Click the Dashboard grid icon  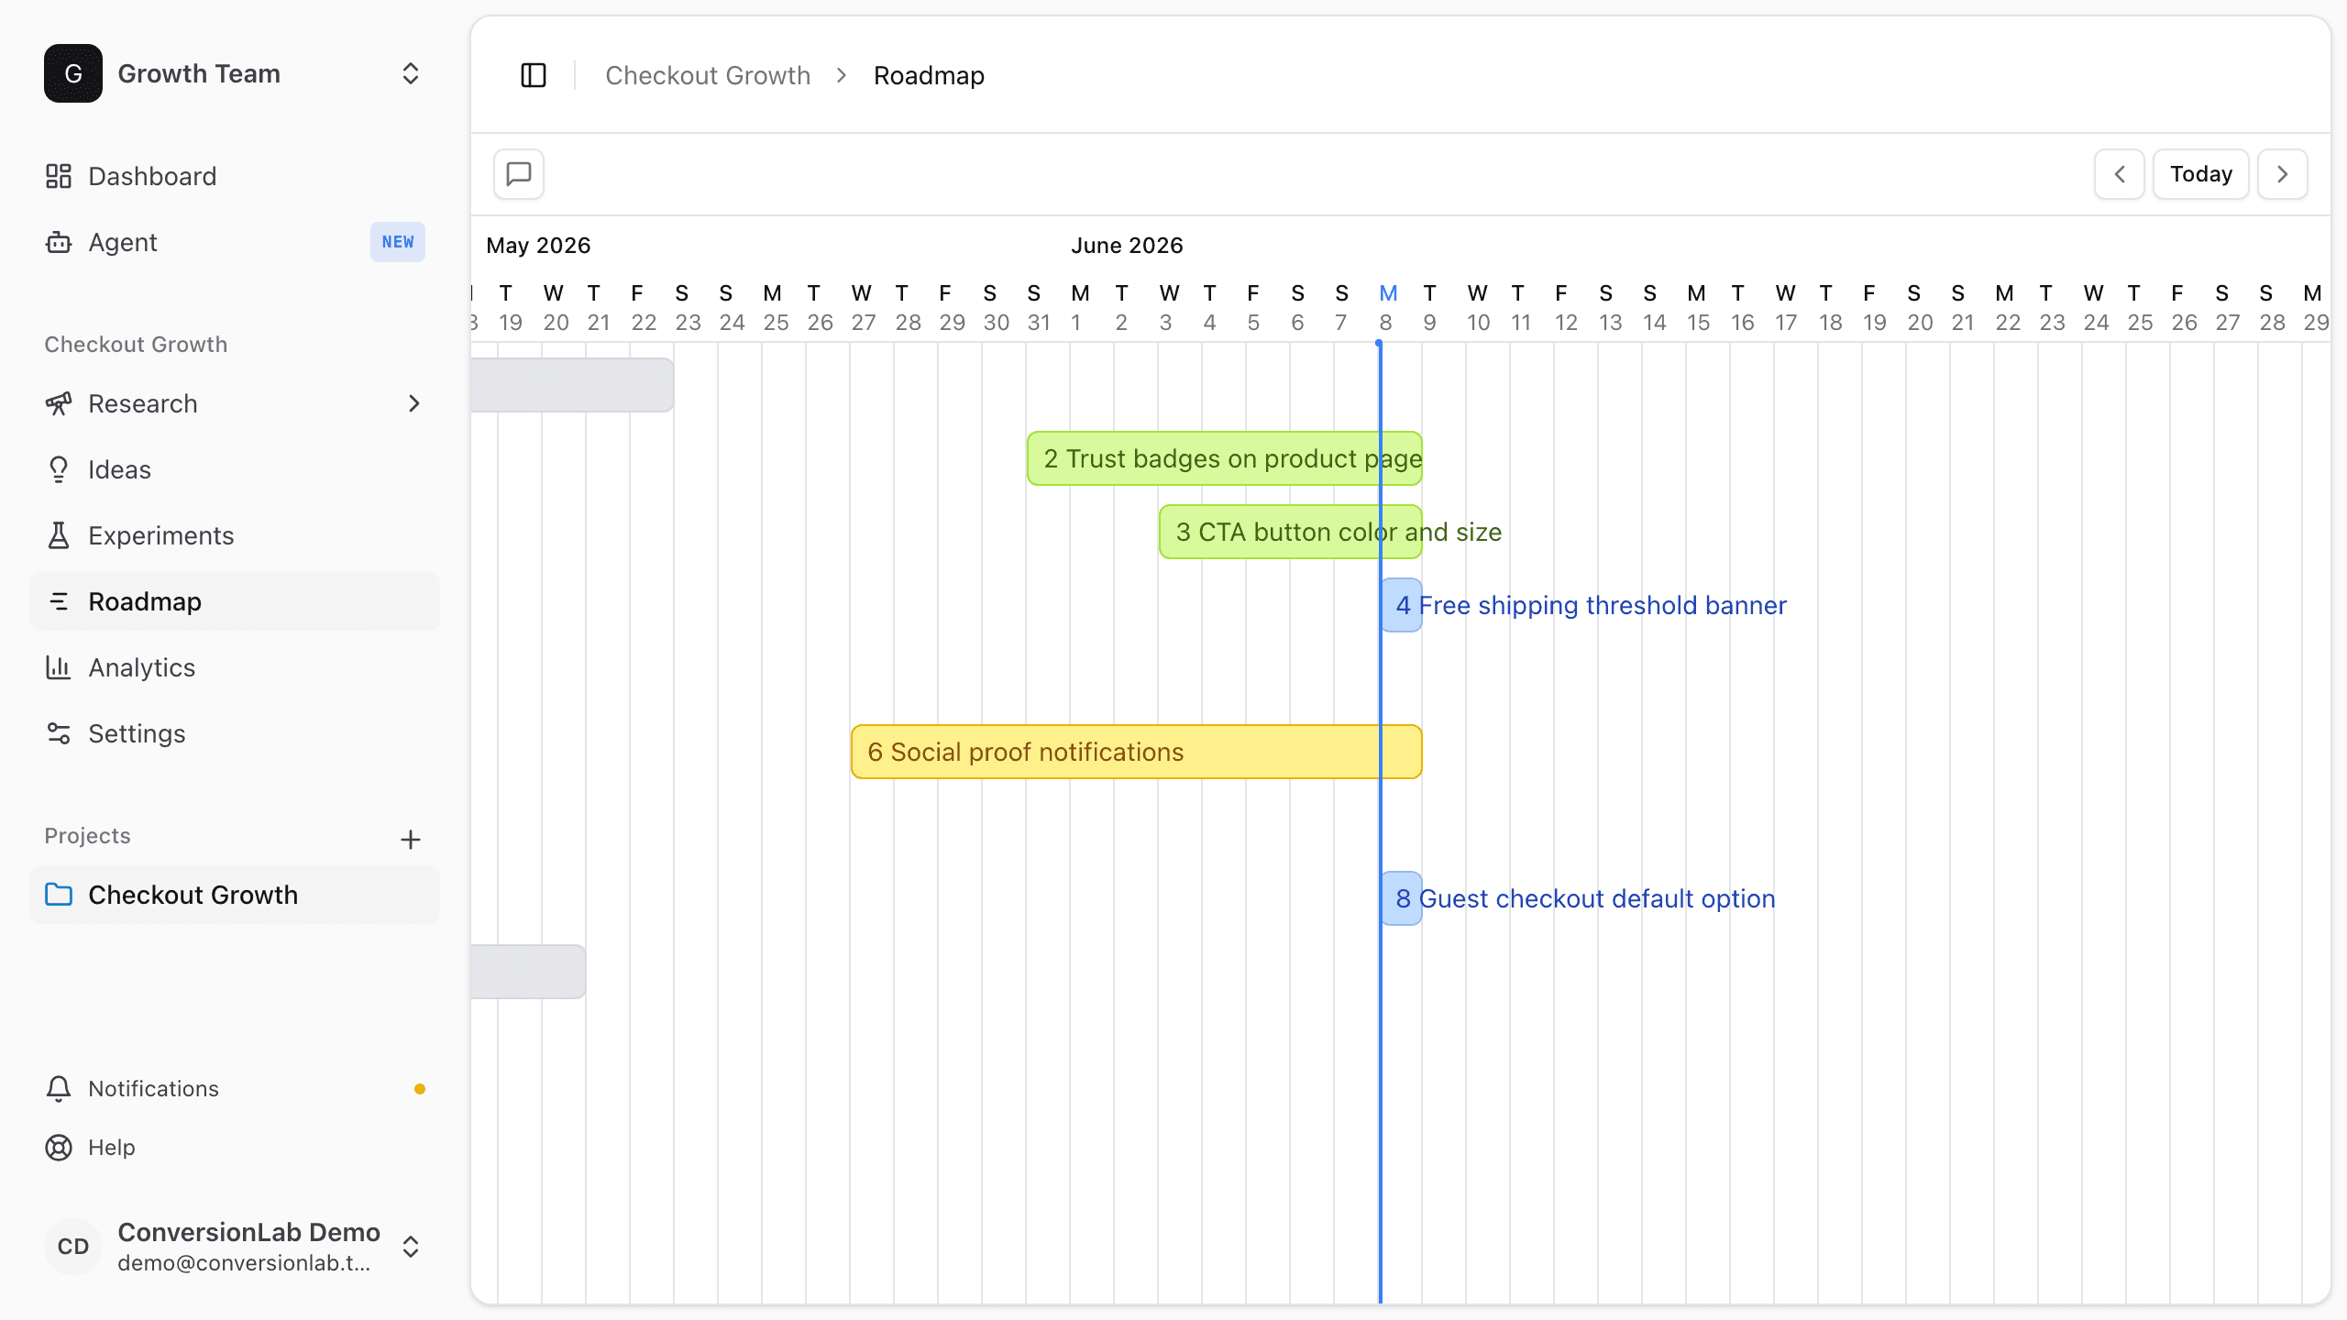point(59,176)
